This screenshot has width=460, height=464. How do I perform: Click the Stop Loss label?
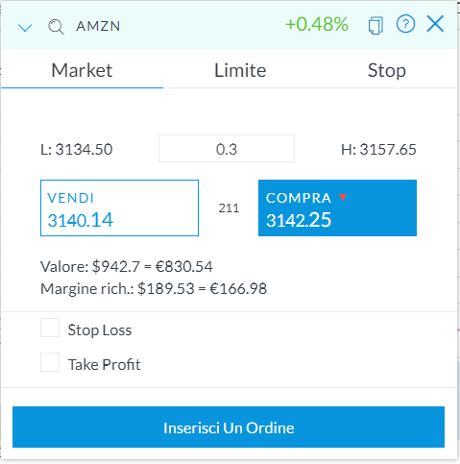[100, 330]
